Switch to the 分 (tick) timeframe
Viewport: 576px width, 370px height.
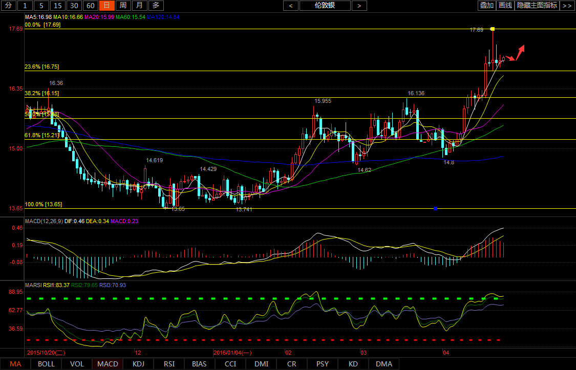(x=8, y=6)
